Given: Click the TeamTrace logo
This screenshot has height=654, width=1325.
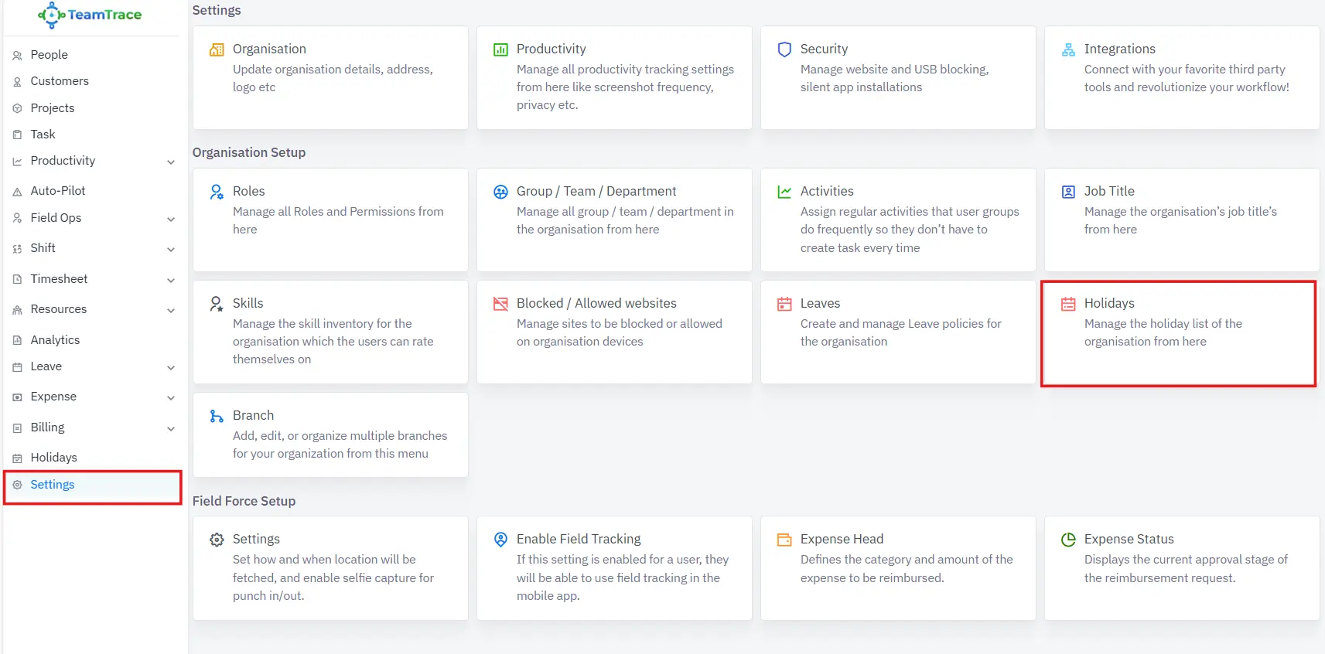Looking at the screenshot, I should 90,15.
